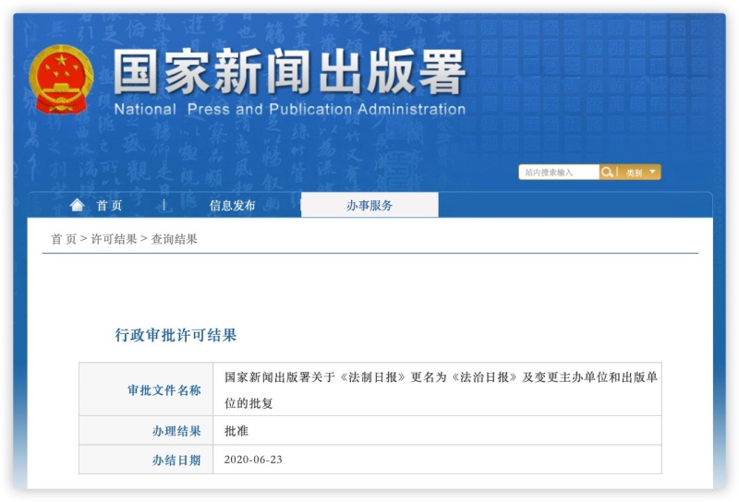Open the 类别 category dropdown
Viewport: 739px width, 502px height.
pos(634,173)
